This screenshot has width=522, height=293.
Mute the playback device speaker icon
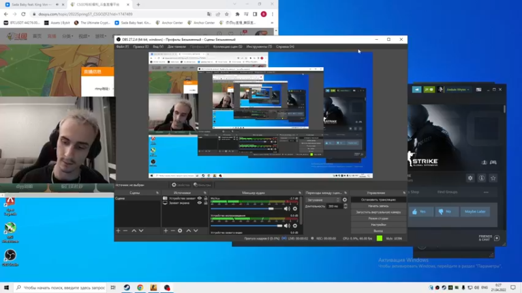point(287,225)
